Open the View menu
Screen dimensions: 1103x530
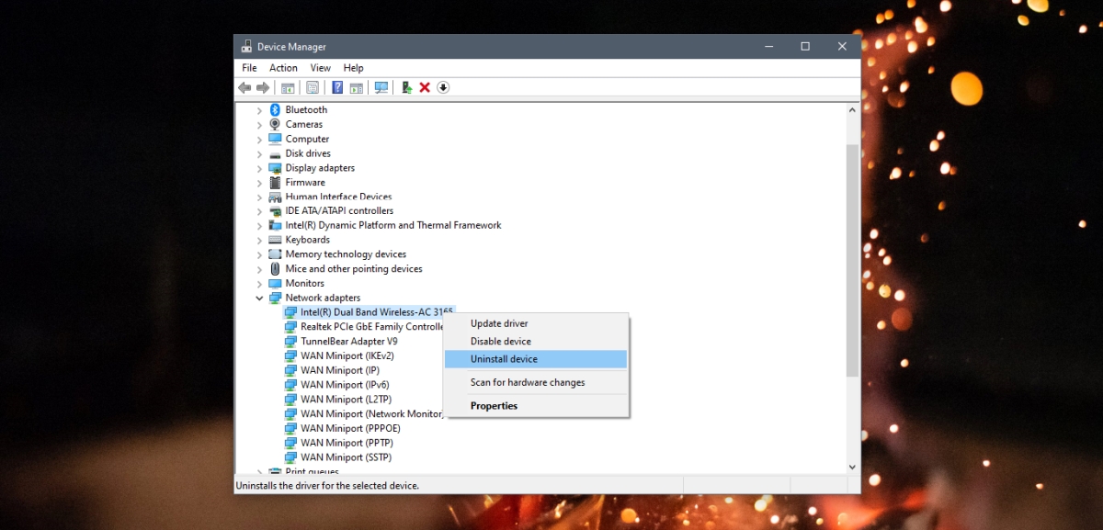[320, 67]
